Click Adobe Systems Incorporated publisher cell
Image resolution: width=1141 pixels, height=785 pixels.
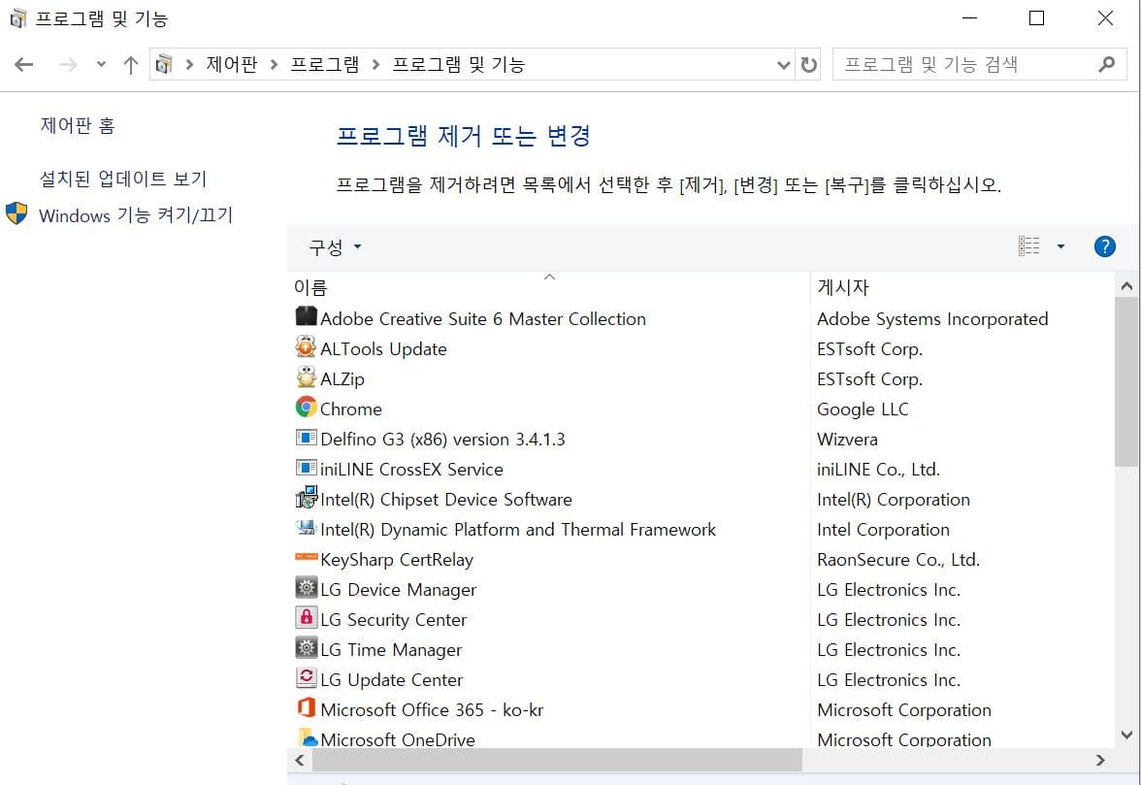[932, 318]
